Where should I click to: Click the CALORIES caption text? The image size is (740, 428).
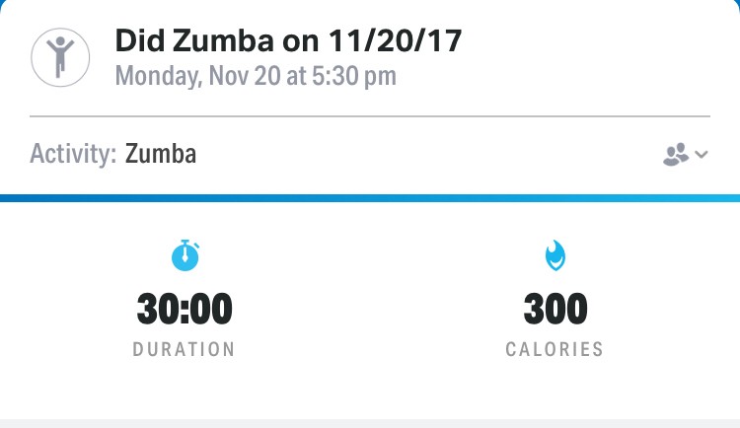tap(555, 349)
